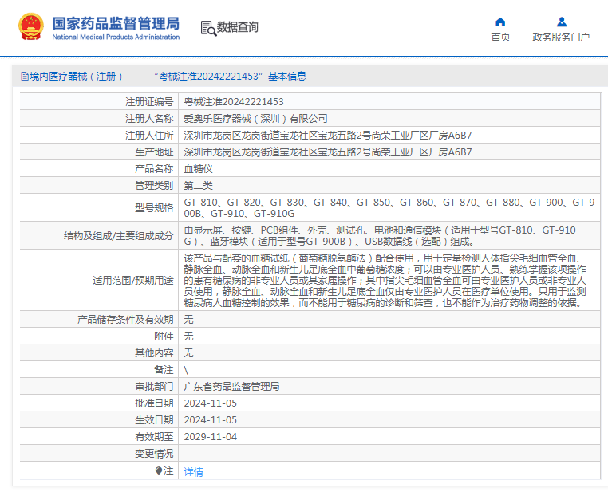Screen dimensions: 608x492
Task: Click the 生产地址 label
Action: coord(154,152)
